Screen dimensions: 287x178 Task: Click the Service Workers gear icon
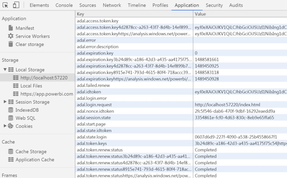click(11, 36)
